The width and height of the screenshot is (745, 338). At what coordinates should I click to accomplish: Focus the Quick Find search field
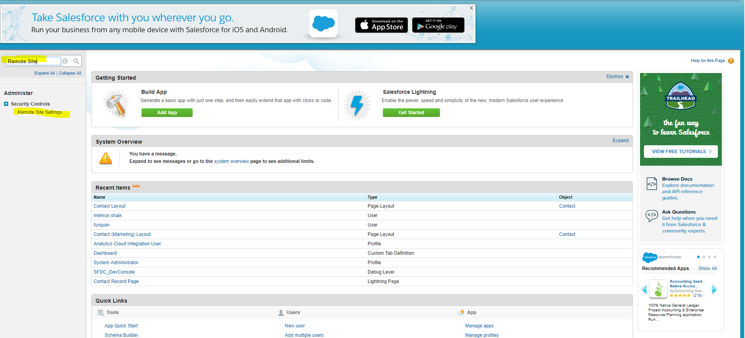click(33, 61)
